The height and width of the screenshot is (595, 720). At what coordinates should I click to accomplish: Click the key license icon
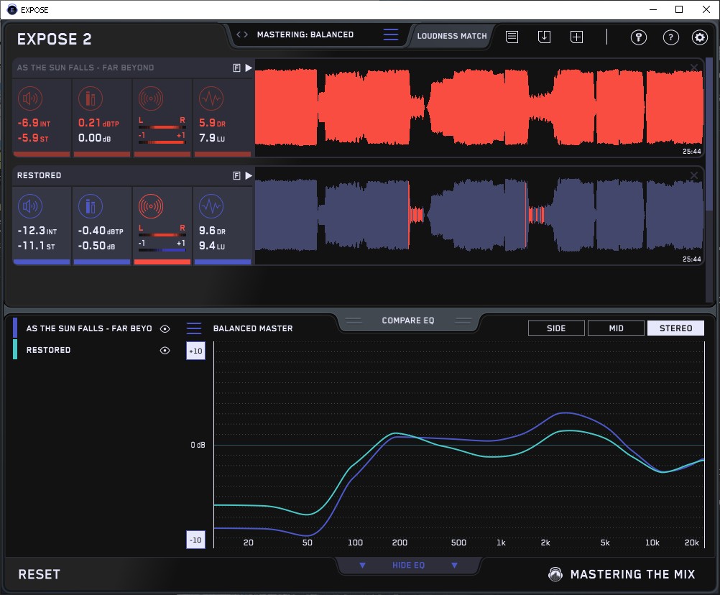639,37
